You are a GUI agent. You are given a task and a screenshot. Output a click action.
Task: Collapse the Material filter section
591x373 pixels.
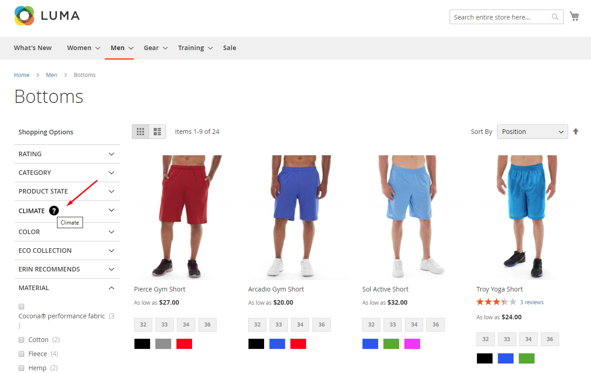67,288
